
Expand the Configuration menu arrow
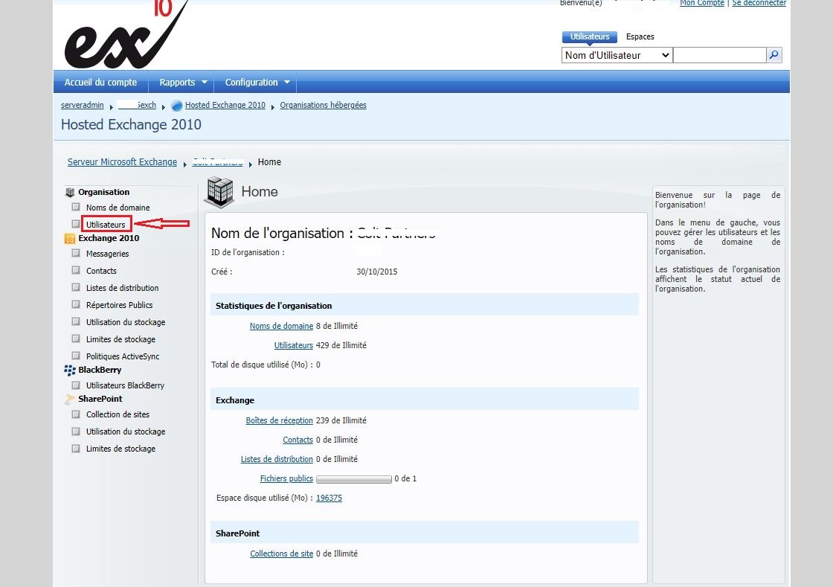point(287,83)
